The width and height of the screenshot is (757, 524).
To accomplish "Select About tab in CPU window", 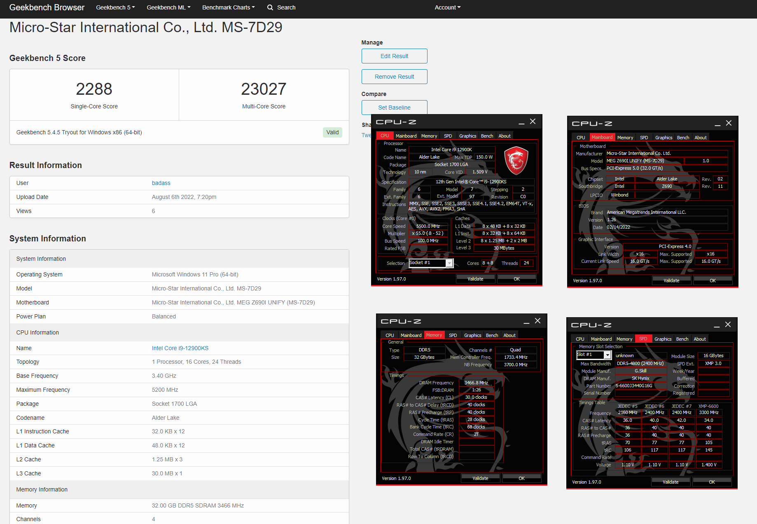I will coord(505,136).
